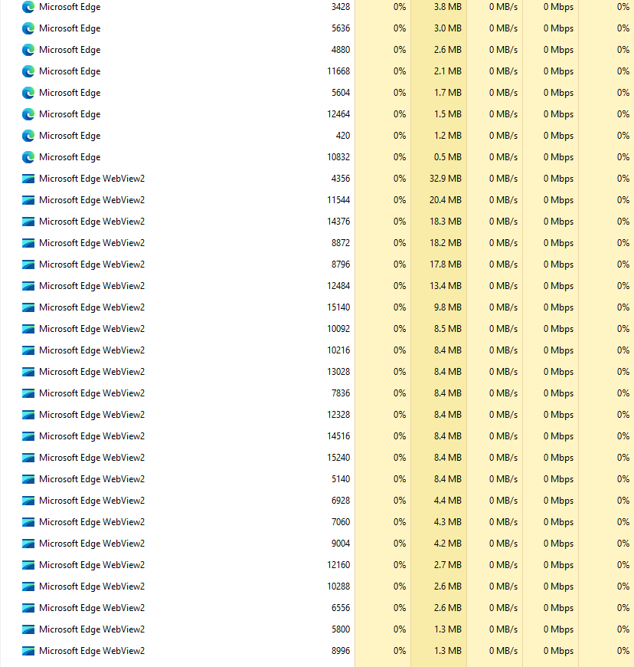This screenshot has width=634, height=667.
Task: Click PID value 12328
Action: [x=338, y=415]
